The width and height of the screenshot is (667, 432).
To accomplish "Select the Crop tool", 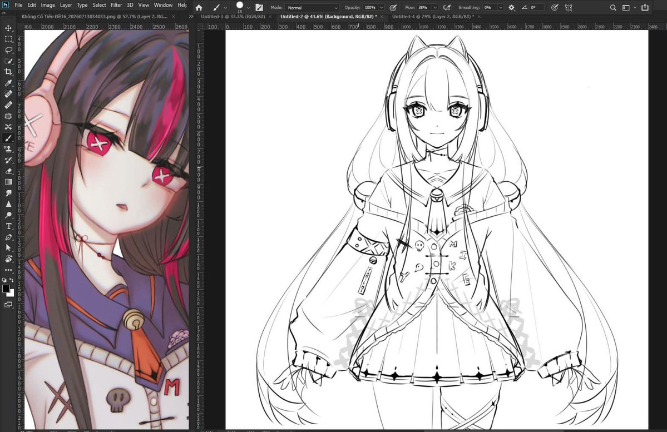I will tap(8, 72).
